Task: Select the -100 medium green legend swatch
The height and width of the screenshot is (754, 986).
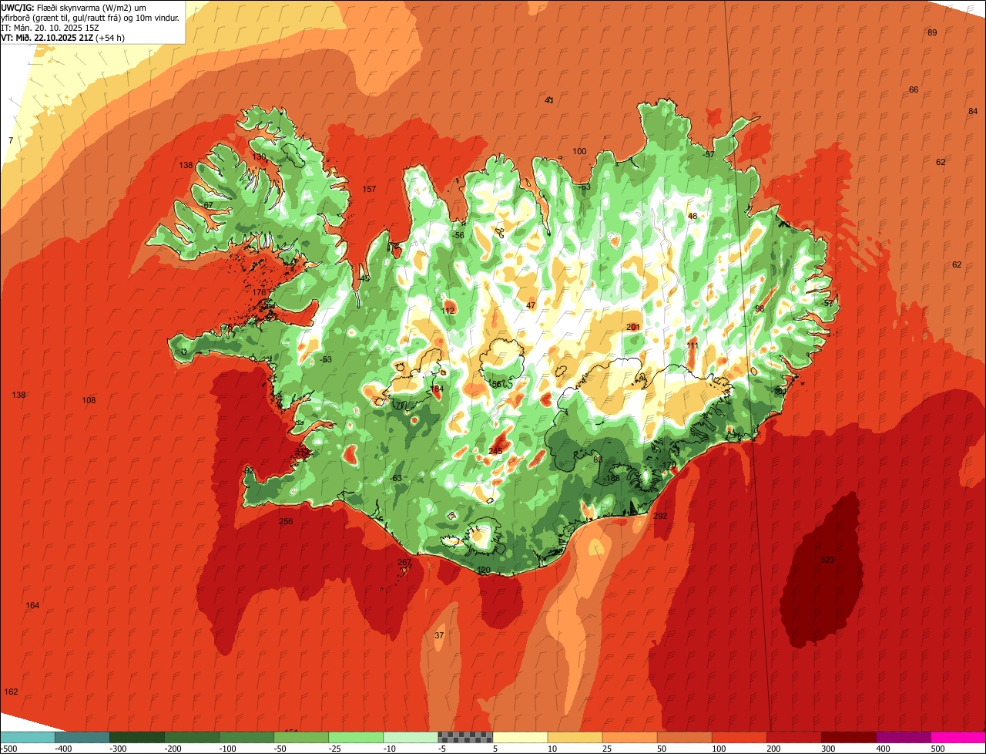Action: pyautogui.click(x=246, y=737)
